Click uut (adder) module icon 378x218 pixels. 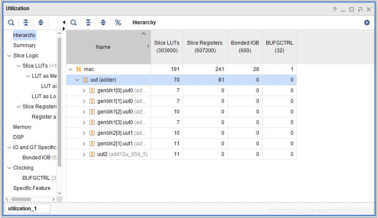(x=85, y=80)
